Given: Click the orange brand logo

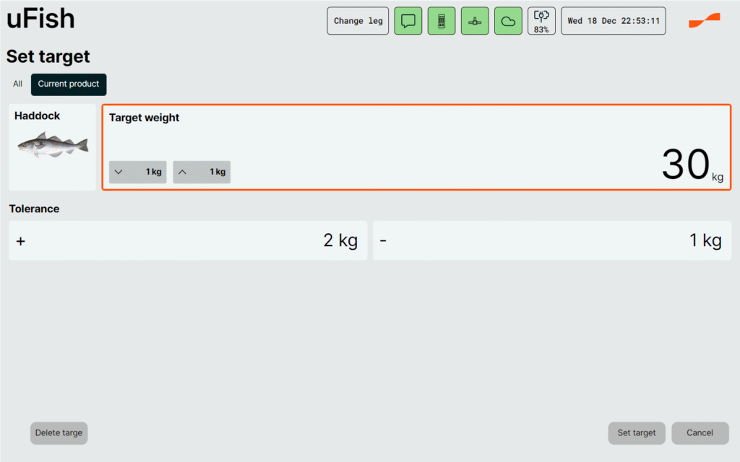Looking at the screenshot, I should pyautogui.click(x=704, y=20).
